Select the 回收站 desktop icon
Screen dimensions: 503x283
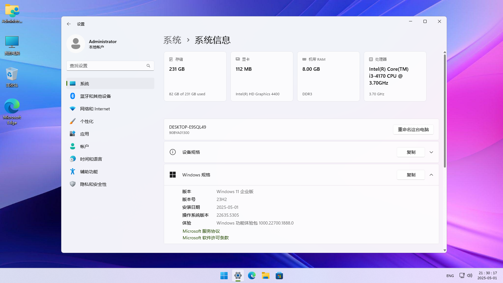(x=12, y=77)
